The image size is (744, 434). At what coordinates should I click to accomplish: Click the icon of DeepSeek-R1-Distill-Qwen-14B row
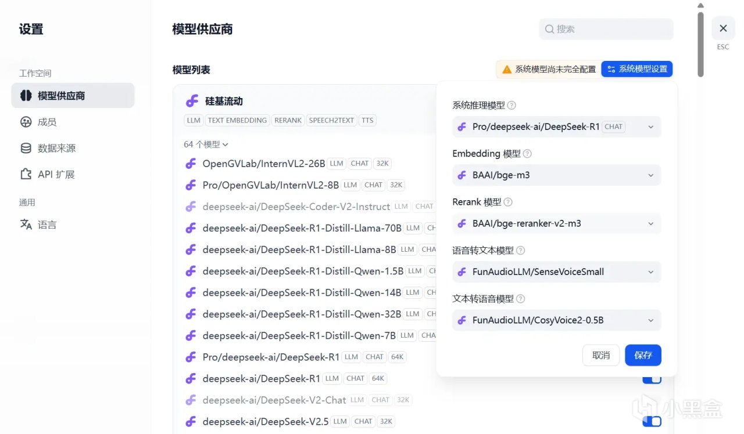point(191,292)
